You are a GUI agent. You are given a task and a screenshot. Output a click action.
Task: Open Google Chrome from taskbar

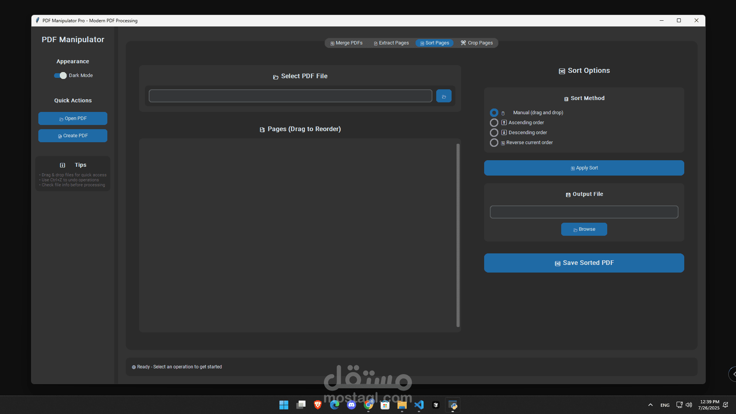click(368, 405)
